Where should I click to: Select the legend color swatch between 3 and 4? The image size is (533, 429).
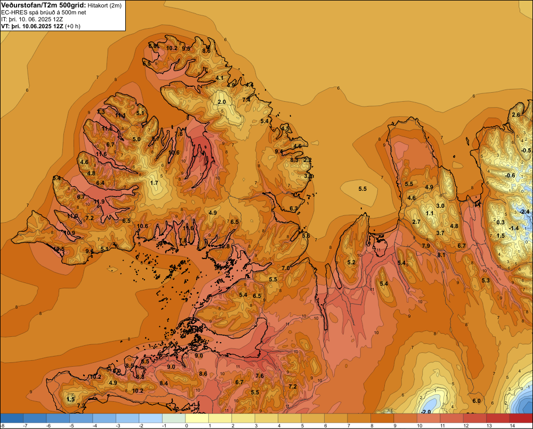266,418
